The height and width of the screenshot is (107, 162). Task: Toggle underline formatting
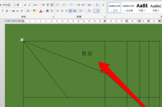[x=7, y=11]
